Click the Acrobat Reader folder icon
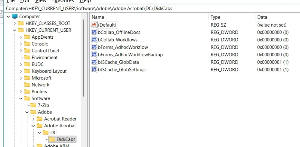This screenshot has height=147, width=300. coord(39,119)
